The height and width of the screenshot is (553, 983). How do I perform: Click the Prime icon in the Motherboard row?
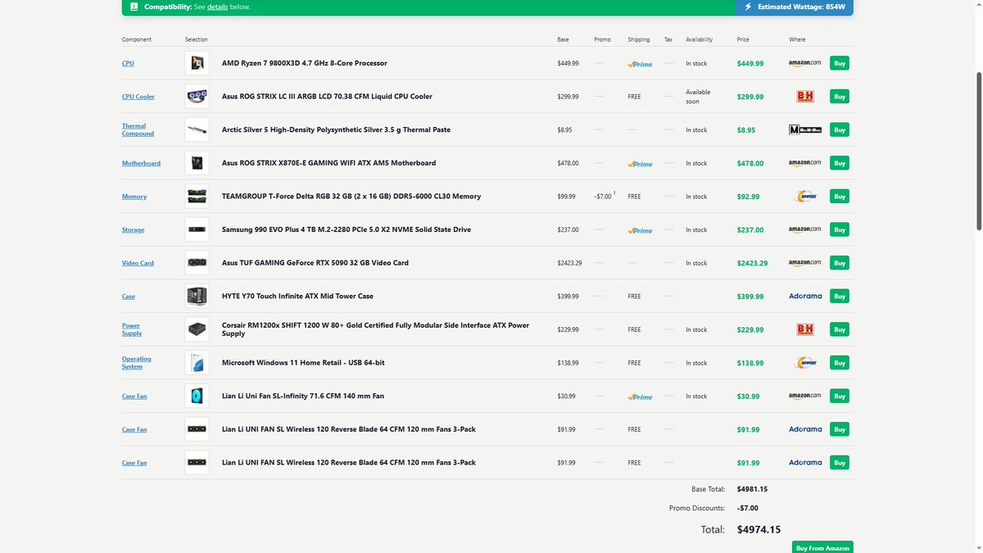(x=640, y=164)
